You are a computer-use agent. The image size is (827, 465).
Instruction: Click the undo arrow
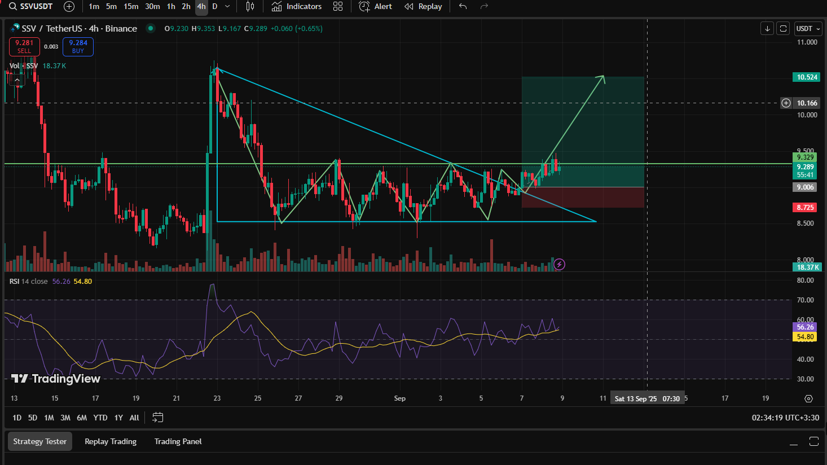coord(463,6)
